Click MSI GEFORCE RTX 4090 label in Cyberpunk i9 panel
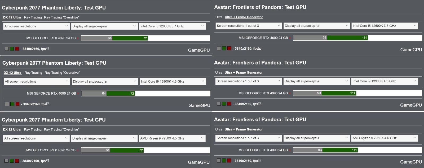This screenshot has width=424, height=168. click(x=51, y=94)
